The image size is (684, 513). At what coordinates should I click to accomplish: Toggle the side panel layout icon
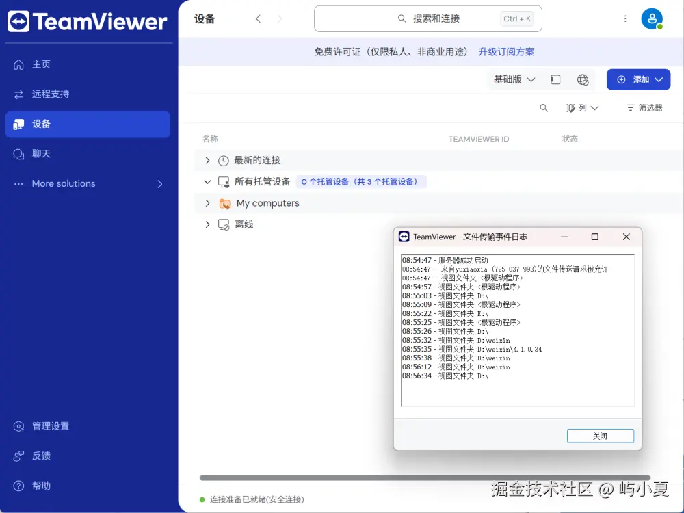click(555, 79)
